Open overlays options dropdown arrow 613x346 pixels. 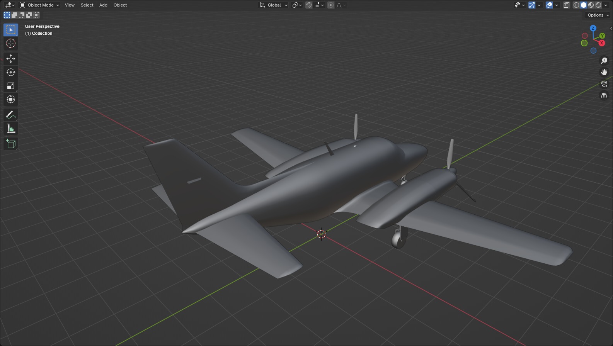point(557,5)
